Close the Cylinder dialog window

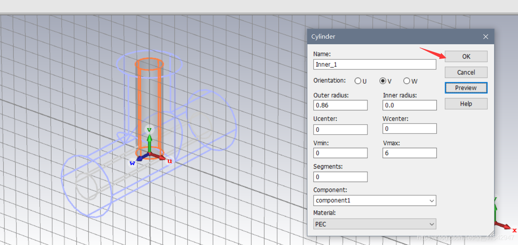[x=485, y=37]
